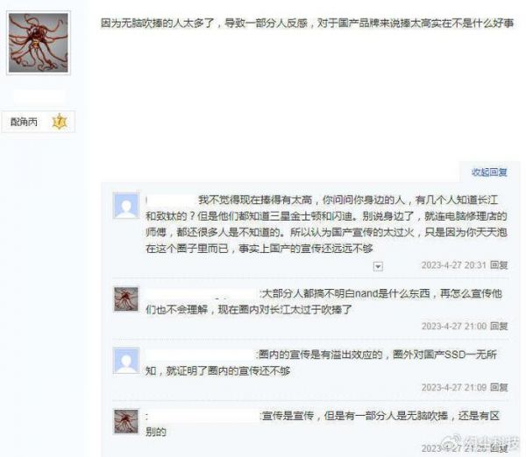Click blurred username on the 溢出效应 comment

point(201,355)
